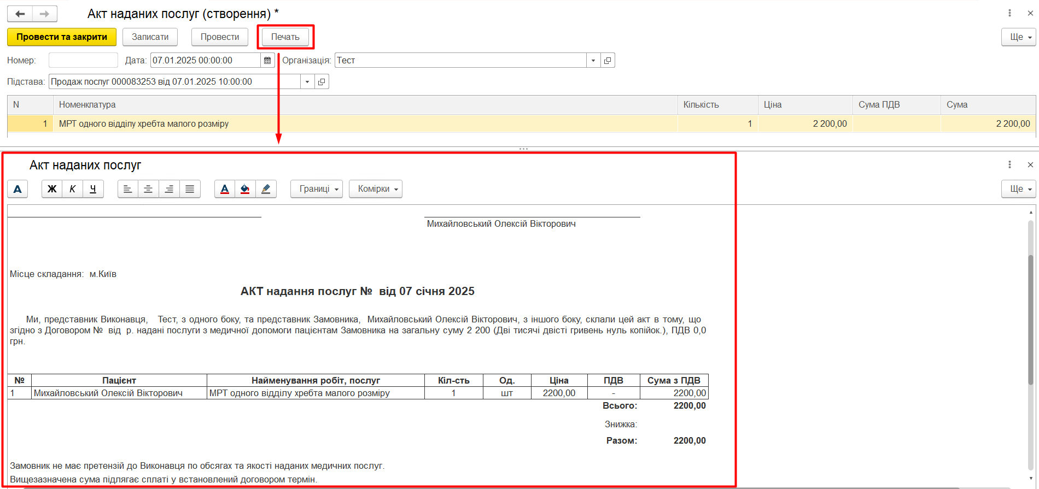Viewport: 1039px width, 489px height.
Task: Open the Організація dropdown list
Action: pyautogui.click(x=593, y=61)
